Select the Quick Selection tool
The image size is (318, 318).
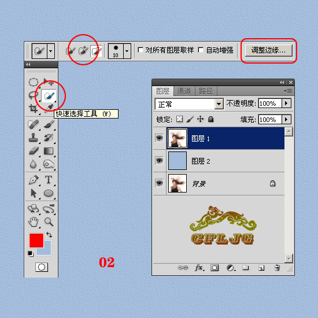pyautogui.click(x=49, y=95)
